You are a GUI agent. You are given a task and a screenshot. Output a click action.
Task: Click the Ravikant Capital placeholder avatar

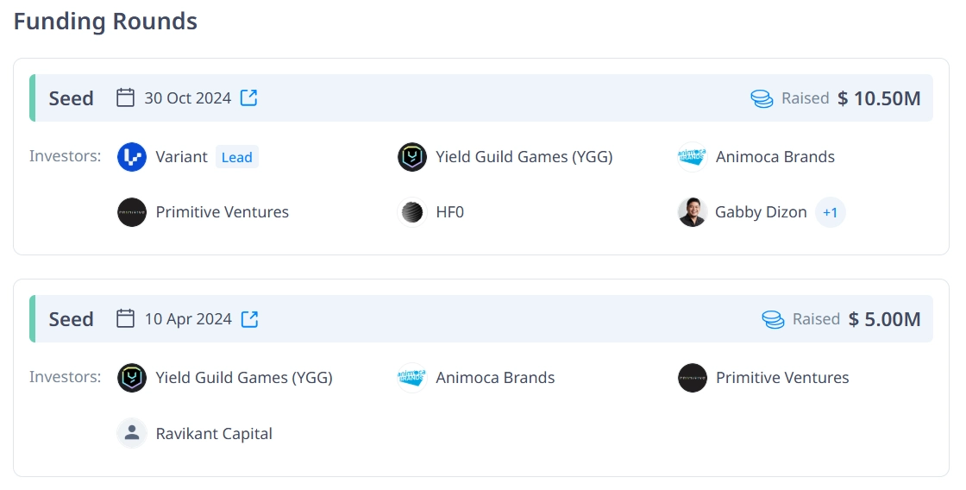point(132,433)
